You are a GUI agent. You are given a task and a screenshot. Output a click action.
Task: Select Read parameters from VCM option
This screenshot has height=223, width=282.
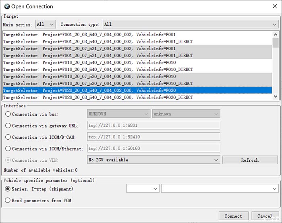click(8, 200)
